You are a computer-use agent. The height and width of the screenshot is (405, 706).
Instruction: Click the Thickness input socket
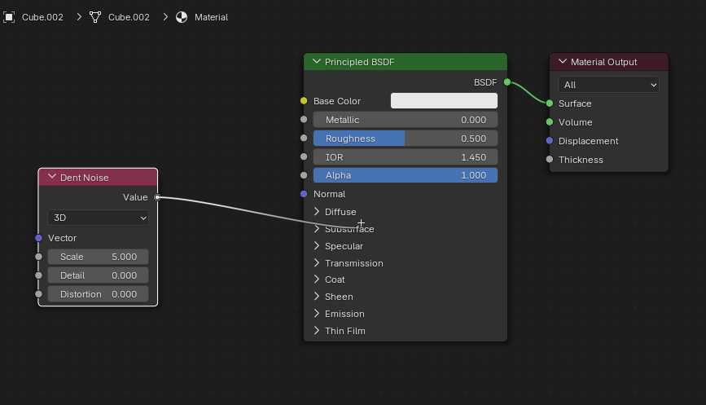[x=550, y=159]
